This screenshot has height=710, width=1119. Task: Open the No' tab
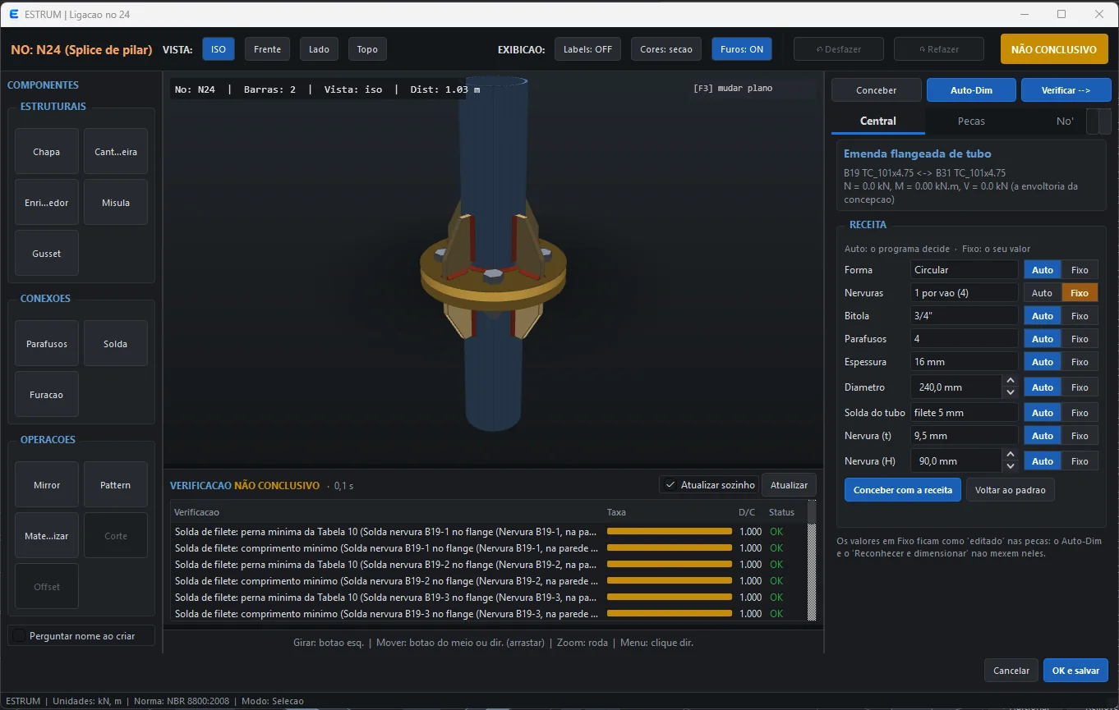[x=1065, y=121]
